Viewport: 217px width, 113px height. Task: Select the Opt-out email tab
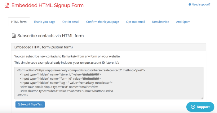coord(135,22)
